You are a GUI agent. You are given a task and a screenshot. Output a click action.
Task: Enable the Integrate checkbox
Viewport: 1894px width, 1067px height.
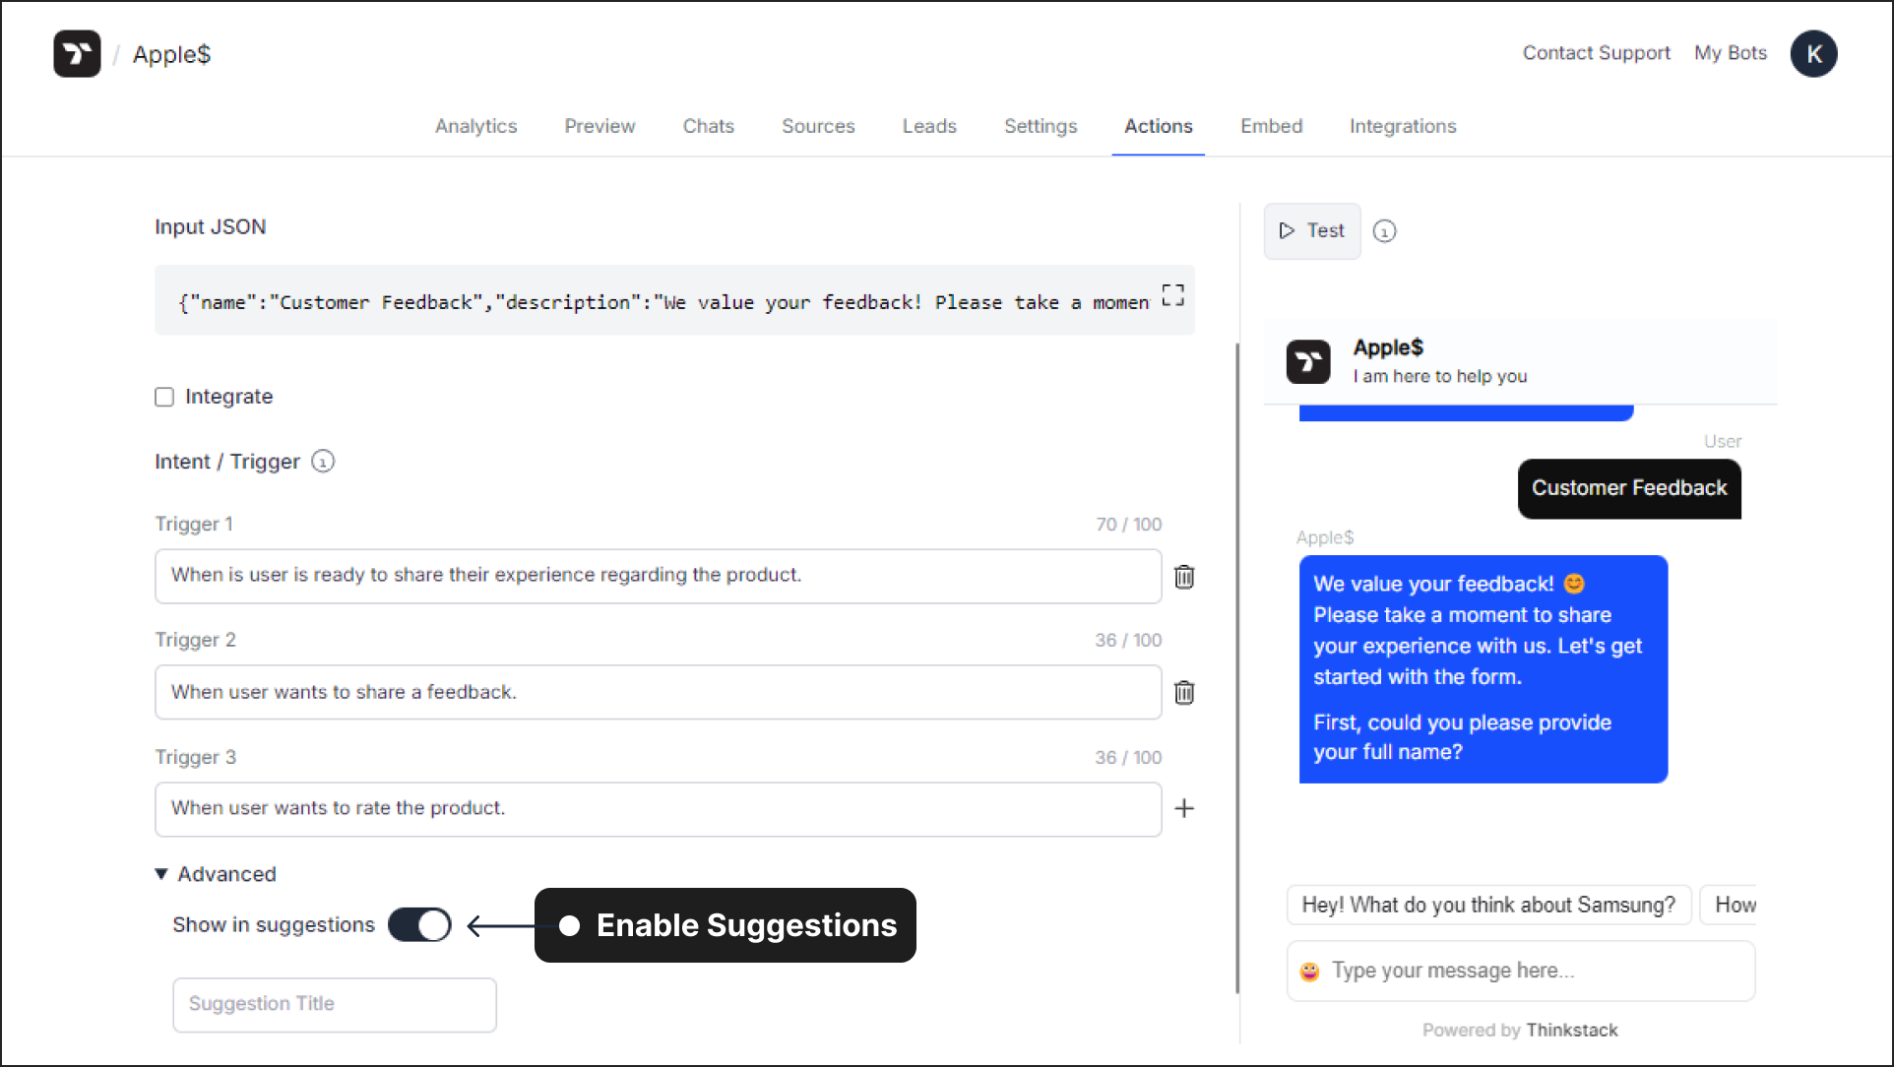point(165,396)
